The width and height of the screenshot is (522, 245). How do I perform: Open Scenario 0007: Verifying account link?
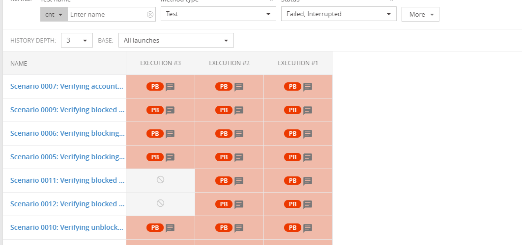point(67,87)
